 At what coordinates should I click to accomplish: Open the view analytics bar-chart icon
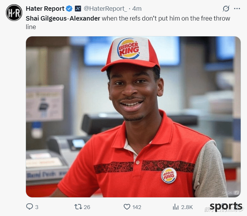(176, 207)
